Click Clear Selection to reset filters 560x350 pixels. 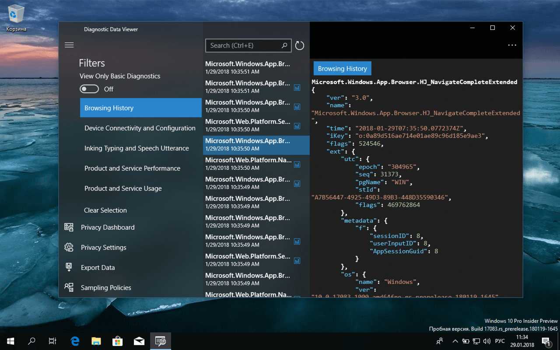(x=105, y=210)
